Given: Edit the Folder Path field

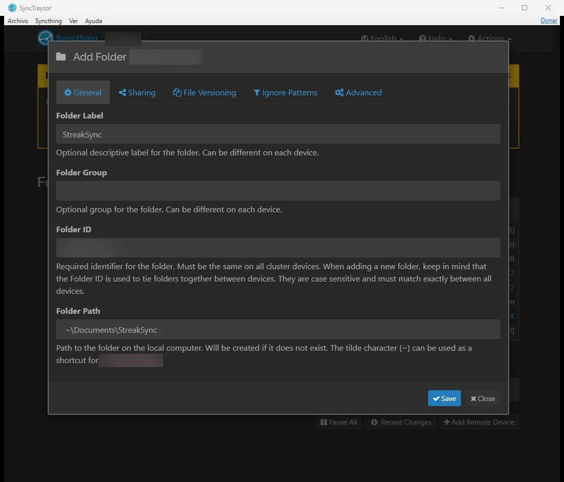Looking at the screenshot, I should pyautogui.click(x=278, y=330).
